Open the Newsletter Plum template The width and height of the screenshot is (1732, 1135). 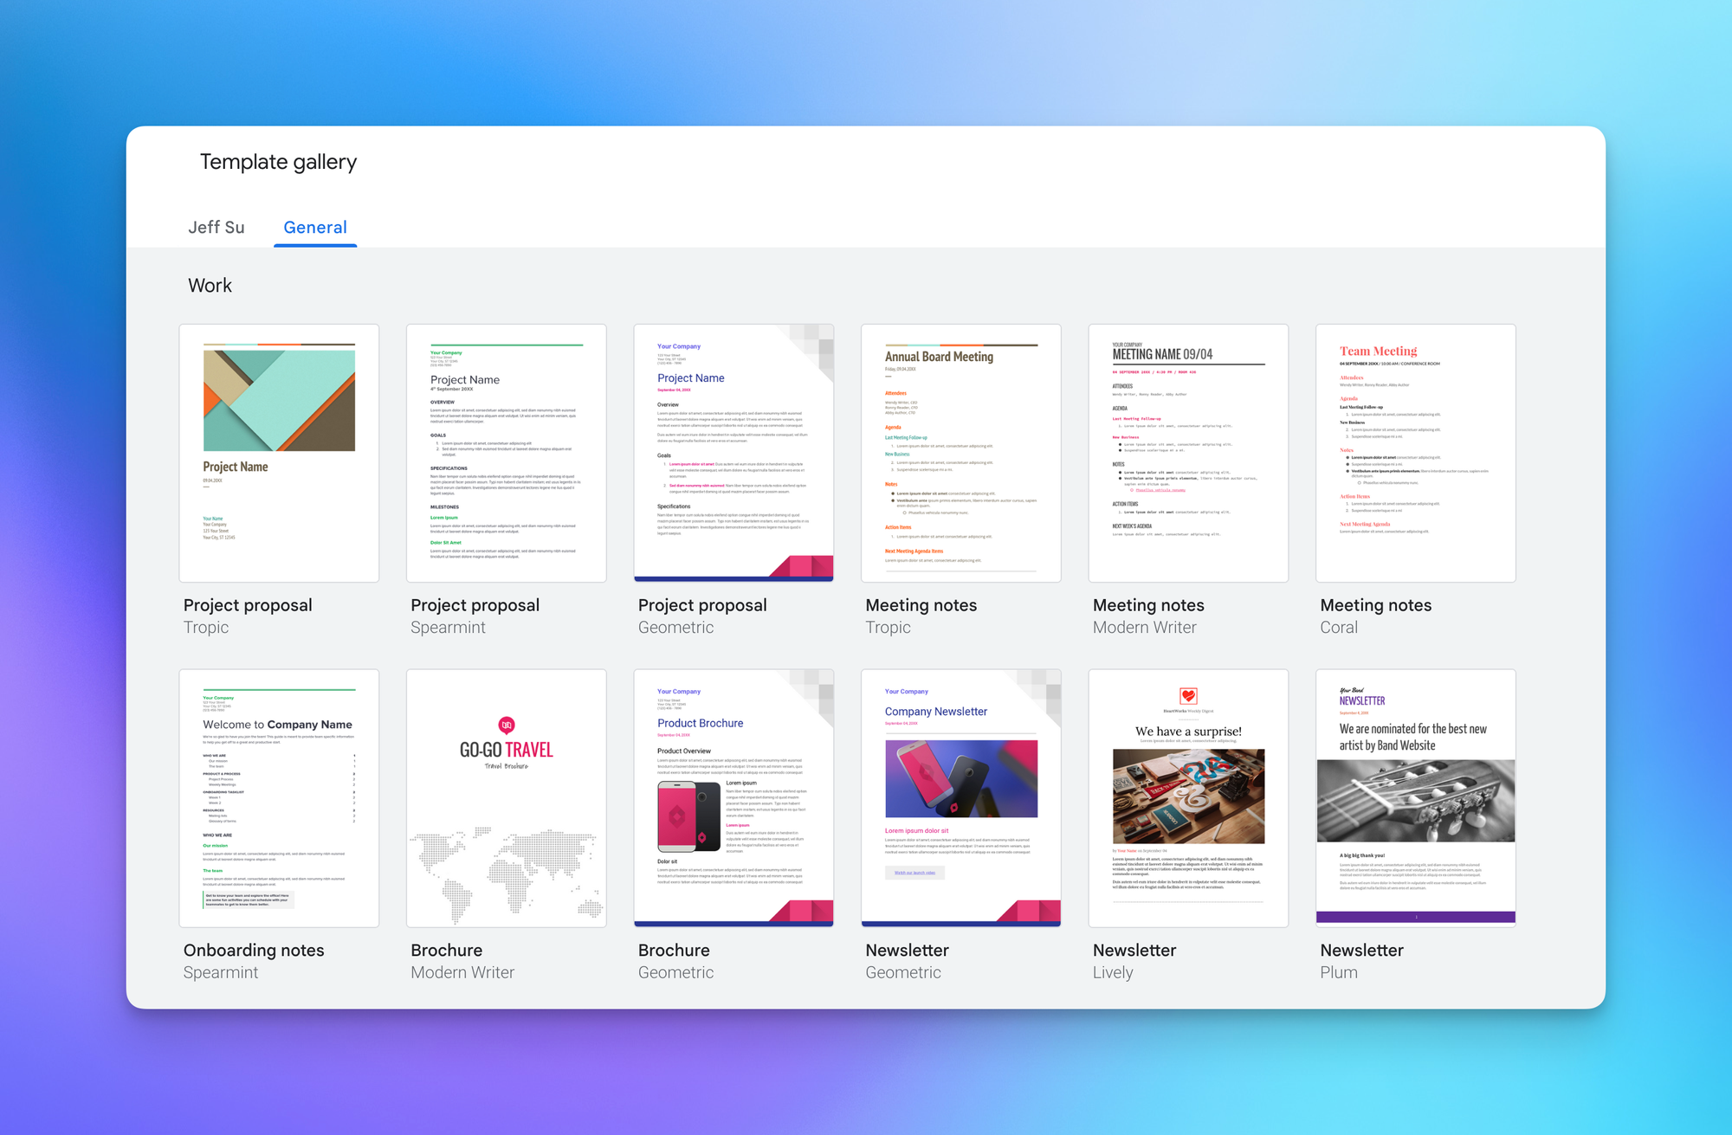pyautogui.click(x=1415, y=797)
